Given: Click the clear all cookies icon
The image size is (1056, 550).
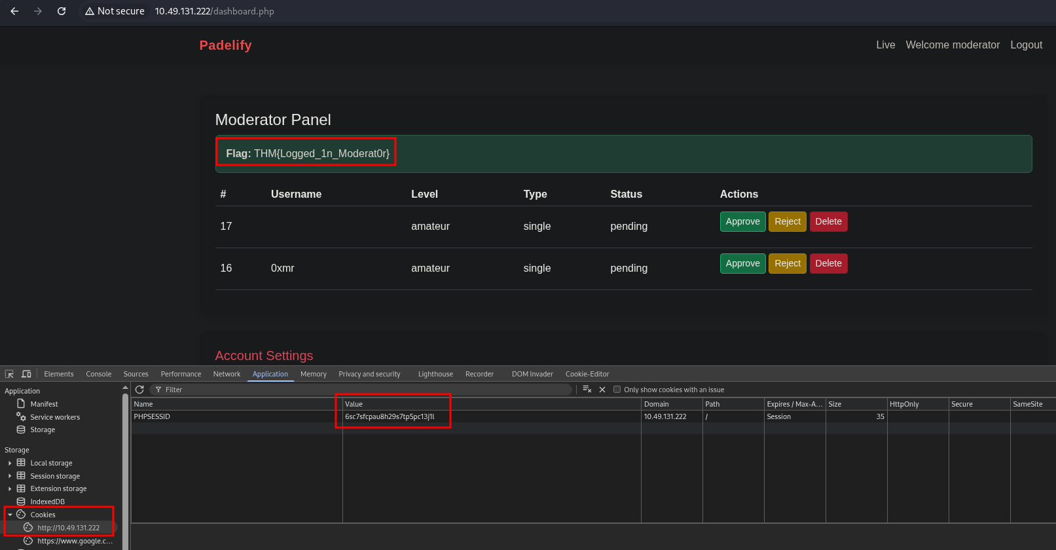Looking at the screenshot, I should tap(587, 390).
